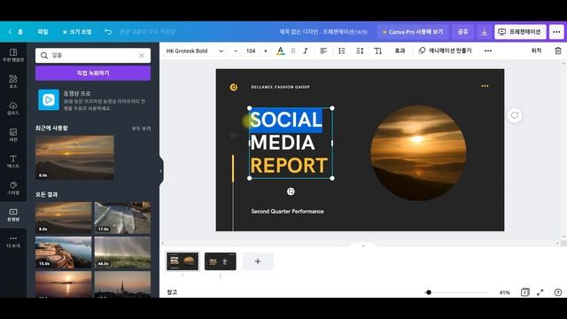Open the Photos sidebar panel
Viewport: 567px width, 319px height.
pos(13,135)
